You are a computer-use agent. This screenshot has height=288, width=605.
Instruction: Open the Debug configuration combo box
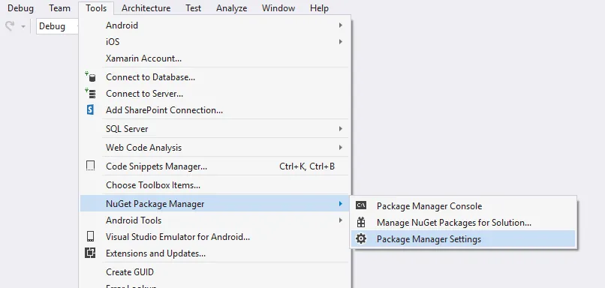58,26
